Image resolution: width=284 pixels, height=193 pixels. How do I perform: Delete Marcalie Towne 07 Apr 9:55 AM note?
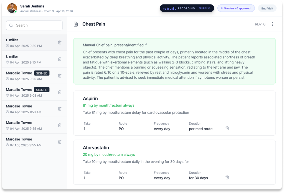tap(60, 142)
